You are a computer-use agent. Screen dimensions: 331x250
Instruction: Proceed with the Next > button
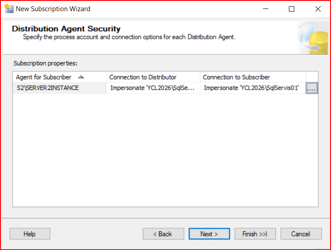[209, 234]
